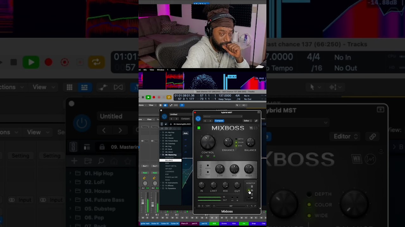
Task: Stop the Logic transport
Action: pyautogui.click(x=143, y=97)
